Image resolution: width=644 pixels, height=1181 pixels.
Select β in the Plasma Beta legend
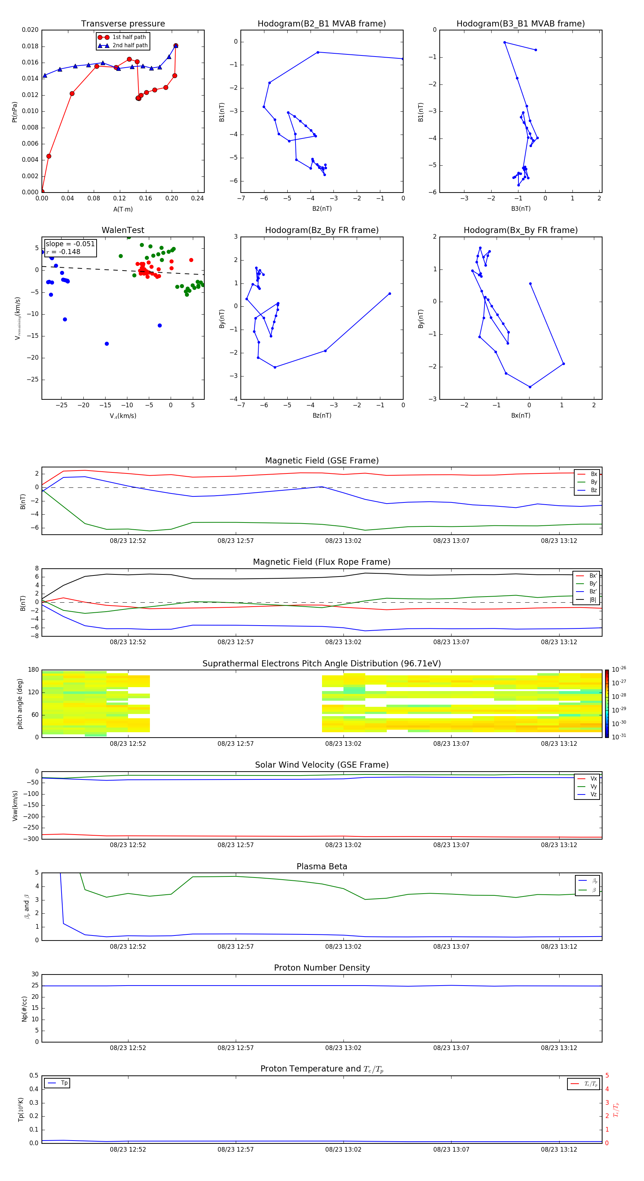tap(587, 890)
